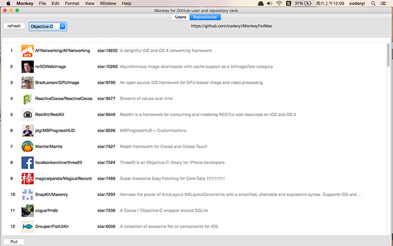Click the AFNetworking repository avatar icon
This screenshot has width=393, height=246.
point(28,51)
